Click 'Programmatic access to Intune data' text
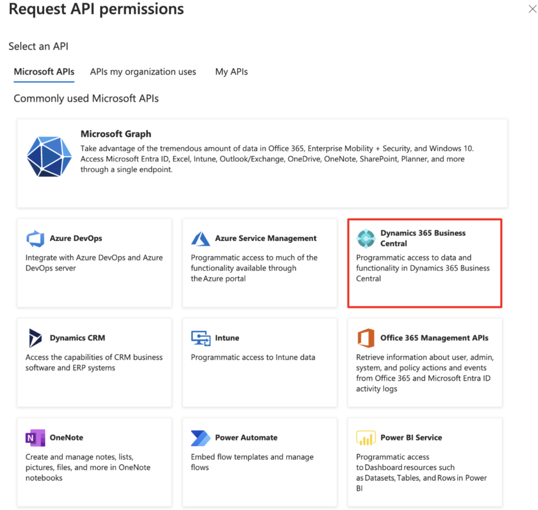The width and height of the screenshot is (538, 510). click(253, 357)
